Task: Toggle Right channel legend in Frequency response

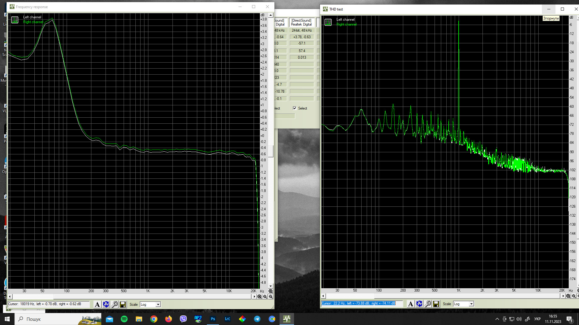Action: pos(33,22)
